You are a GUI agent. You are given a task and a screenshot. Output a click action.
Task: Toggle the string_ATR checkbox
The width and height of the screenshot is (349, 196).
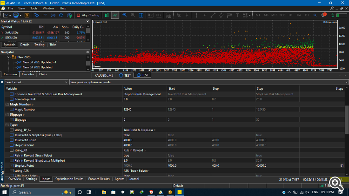(x=12, y=170)
